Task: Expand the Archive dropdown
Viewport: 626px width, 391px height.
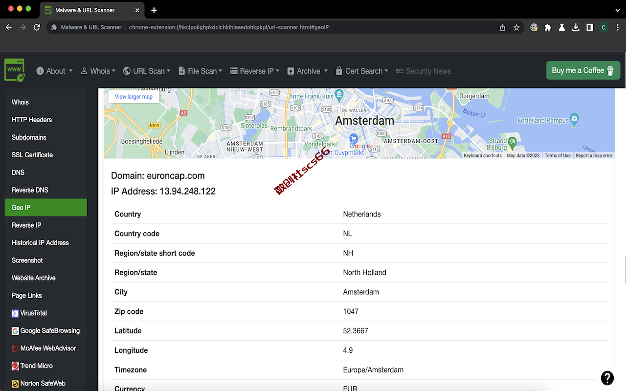Action: point(308,71)
